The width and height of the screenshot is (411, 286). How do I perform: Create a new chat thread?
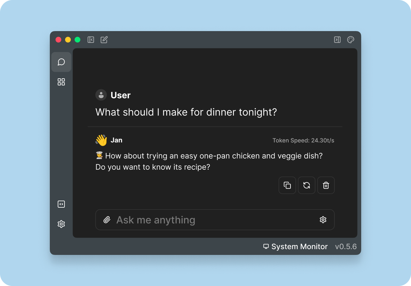coord(104,40)
